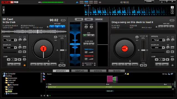Select previous sample on left deck
Viewport: 177px width, 99px height.
20,52
